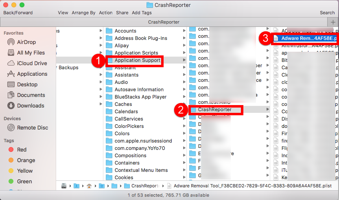Expand arrow beside CrashReporter folder
This screenshot has height=200, width=339.
click(268, 109)
